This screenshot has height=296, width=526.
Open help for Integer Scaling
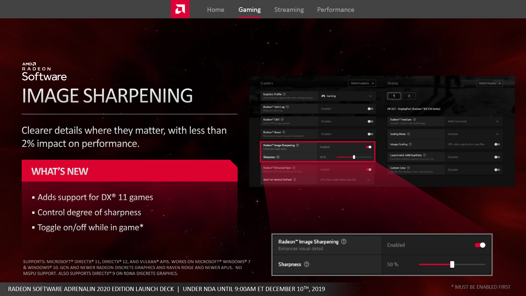410,144
